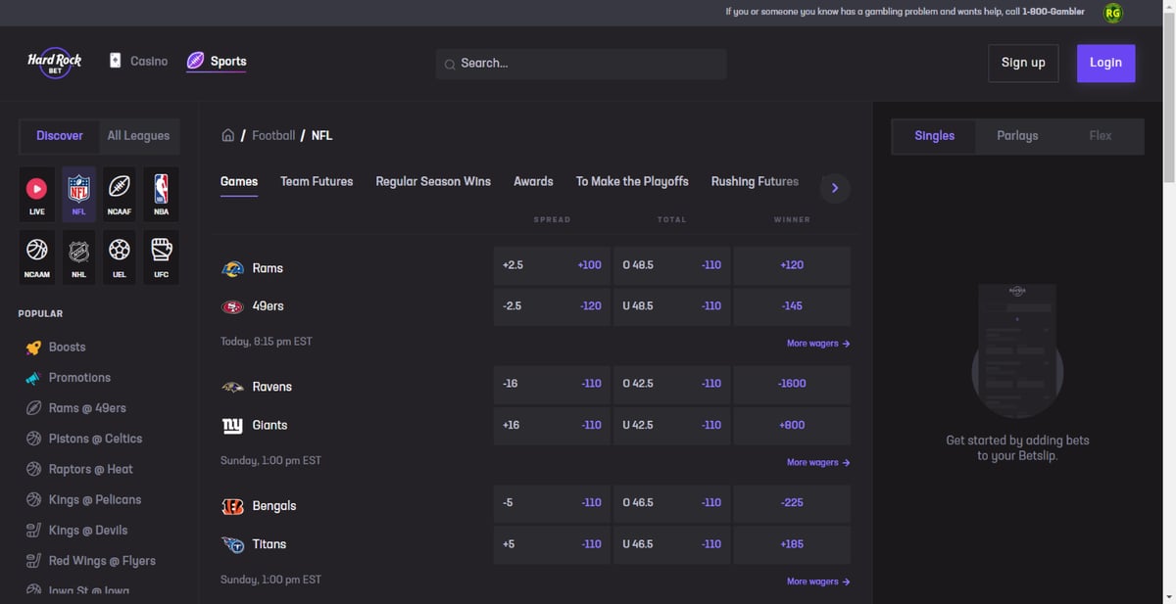Open the Casino section
Viewport: 1176px width, 604px height.
tap(138, 61)
